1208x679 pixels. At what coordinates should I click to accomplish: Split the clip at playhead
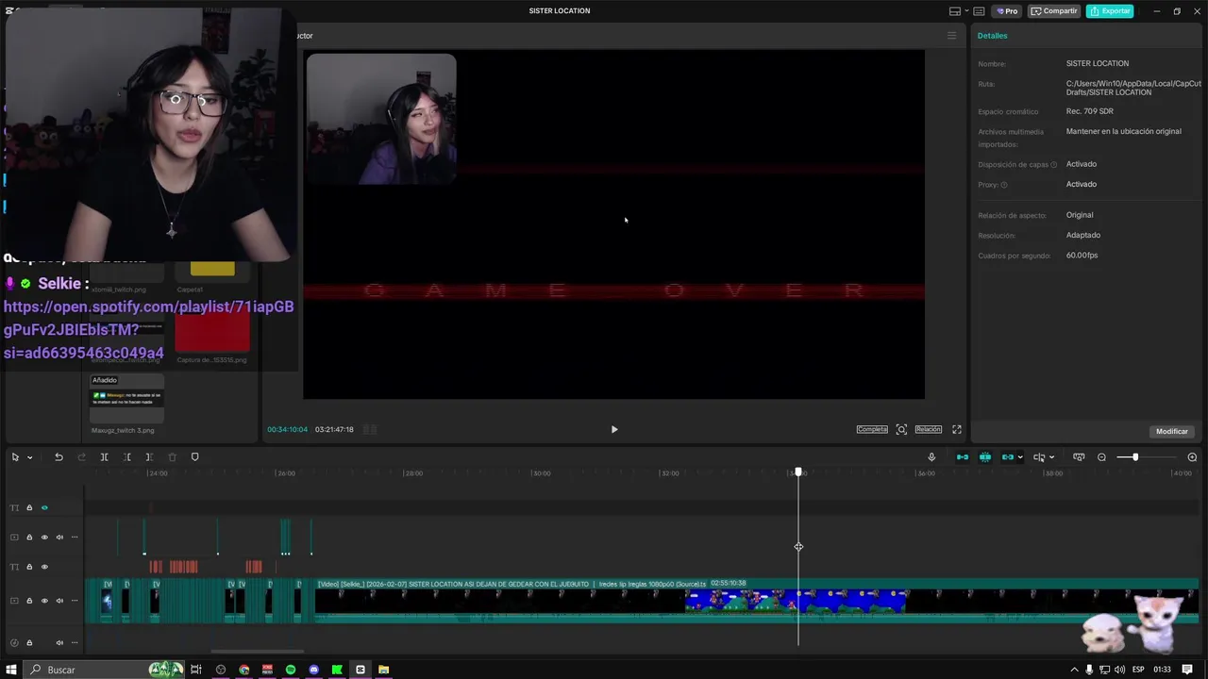click(x=104, y=457)
